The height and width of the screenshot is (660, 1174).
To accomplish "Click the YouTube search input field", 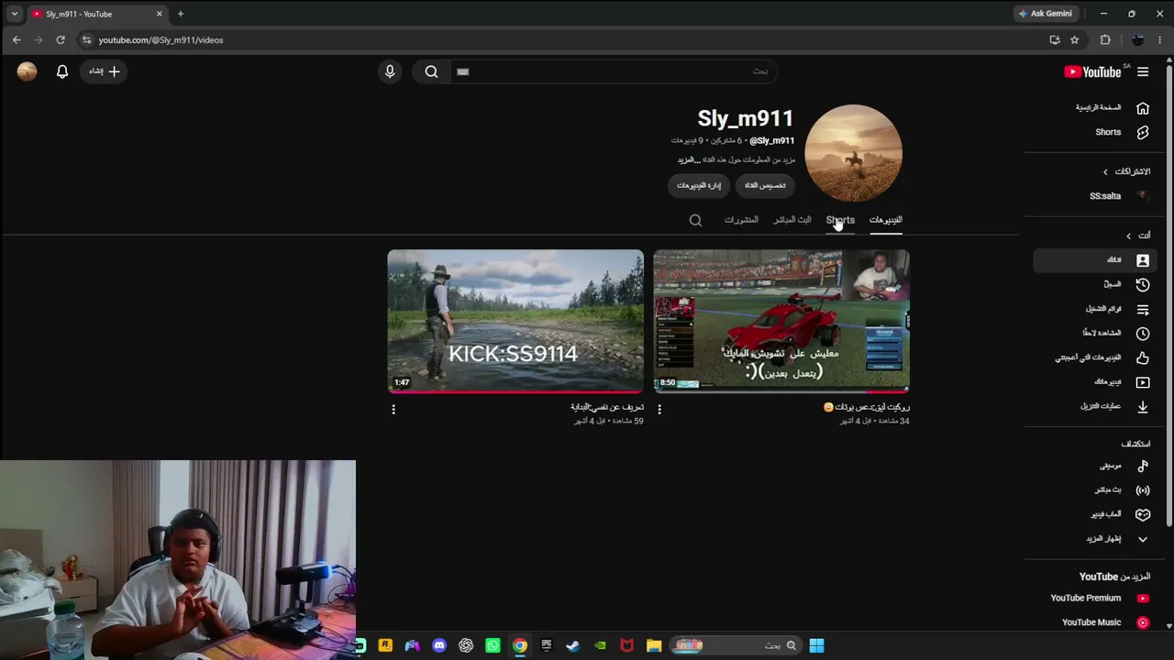I will tap(614, 71).
